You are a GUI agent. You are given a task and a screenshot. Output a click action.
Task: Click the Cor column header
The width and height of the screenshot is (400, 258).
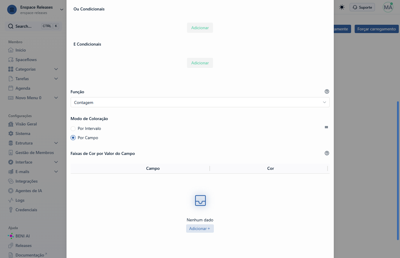pos(271,168)
